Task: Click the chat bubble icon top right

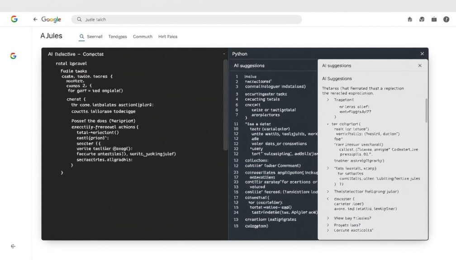Action: click(422, 19)
